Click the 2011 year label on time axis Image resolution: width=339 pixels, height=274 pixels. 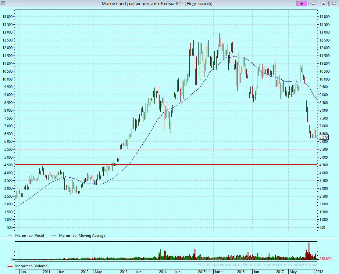coord(46,272)
